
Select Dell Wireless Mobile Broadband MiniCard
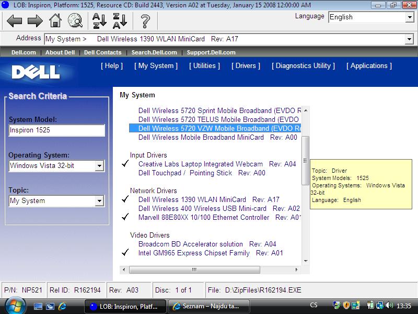click(x=217, y=137)
